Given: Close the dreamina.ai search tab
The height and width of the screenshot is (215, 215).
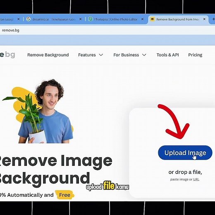Looking at the screenshot, I should [x=80, y=19].
